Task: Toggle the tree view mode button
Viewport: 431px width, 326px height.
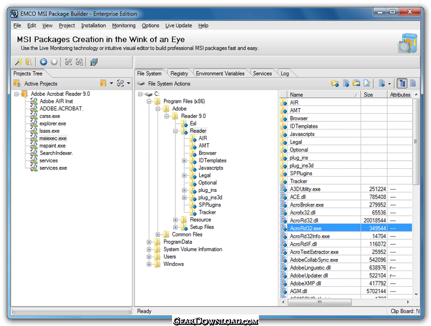Action: pos(402,83)
